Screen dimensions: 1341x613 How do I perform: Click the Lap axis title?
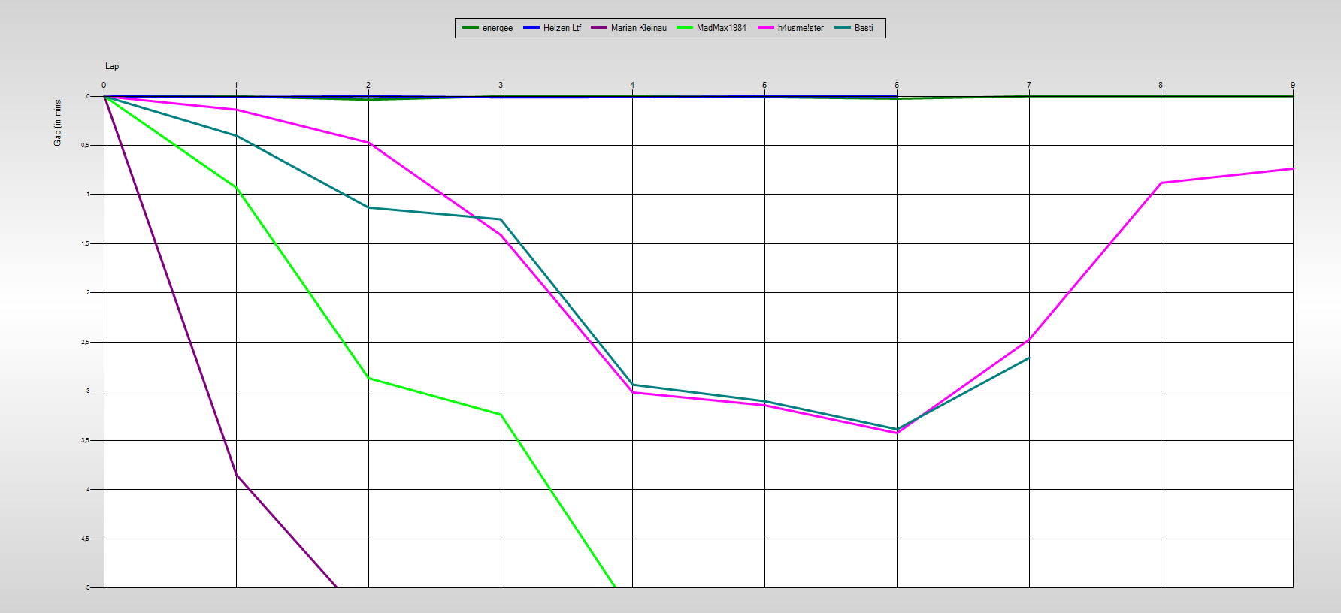112,66
